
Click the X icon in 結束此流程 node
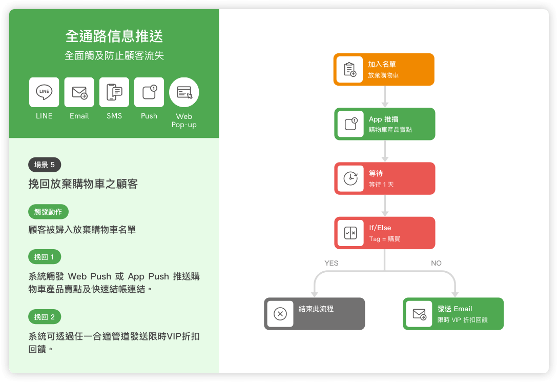pyautogui.click(x=280, y=314)
